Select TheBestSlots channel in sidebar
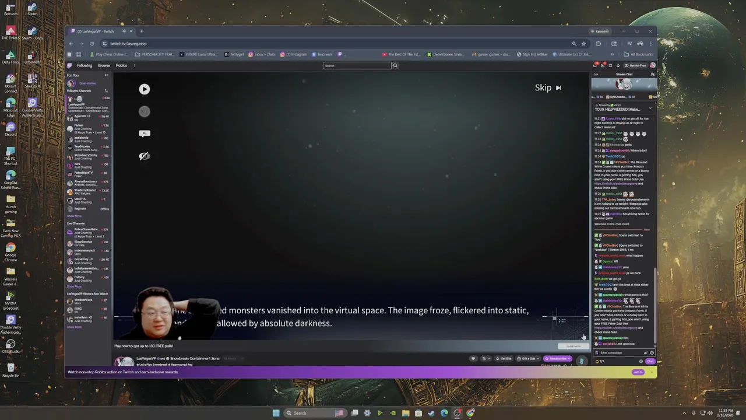The image size is (746, 420). pos(88,302)
